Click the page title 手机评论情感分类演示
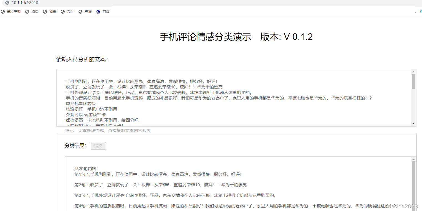This screenshot has width=422, height=211. [206, 37]
